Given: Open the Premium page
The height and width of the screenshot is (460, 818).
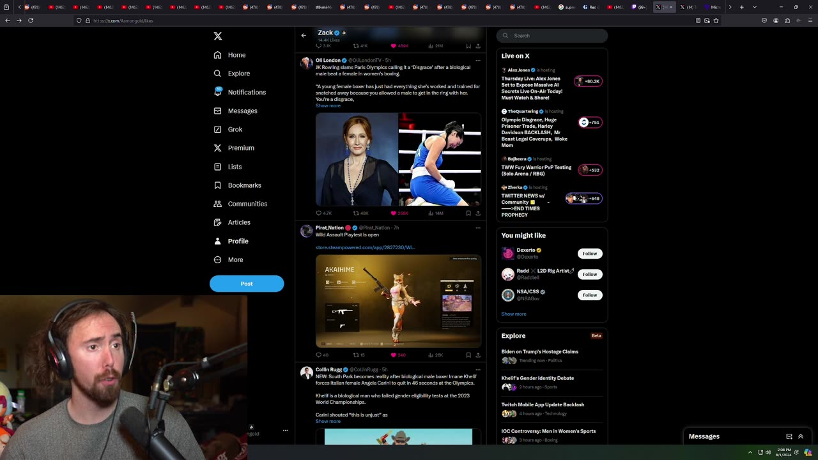Looking at the screenshot, I should click(x=234, y=148).
